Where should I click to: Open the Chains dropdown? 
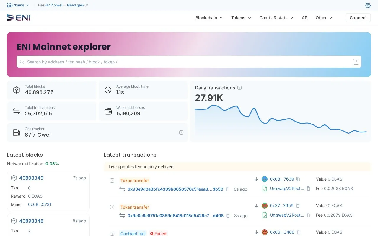click(x=18, y=5)
